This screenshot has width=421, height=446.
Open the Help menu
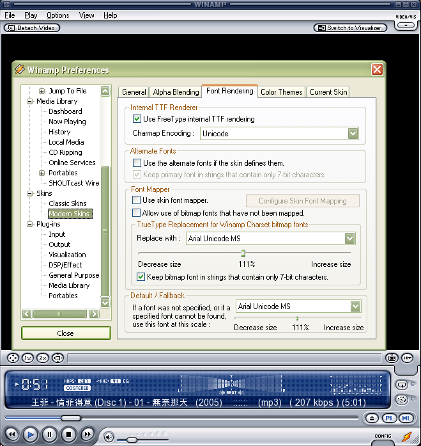pyautogui.click(x=110, y=15)
